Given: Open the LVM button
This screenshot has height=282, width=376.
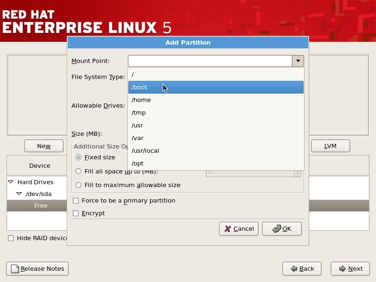Looking at the screenshot, I should [330, 146].
